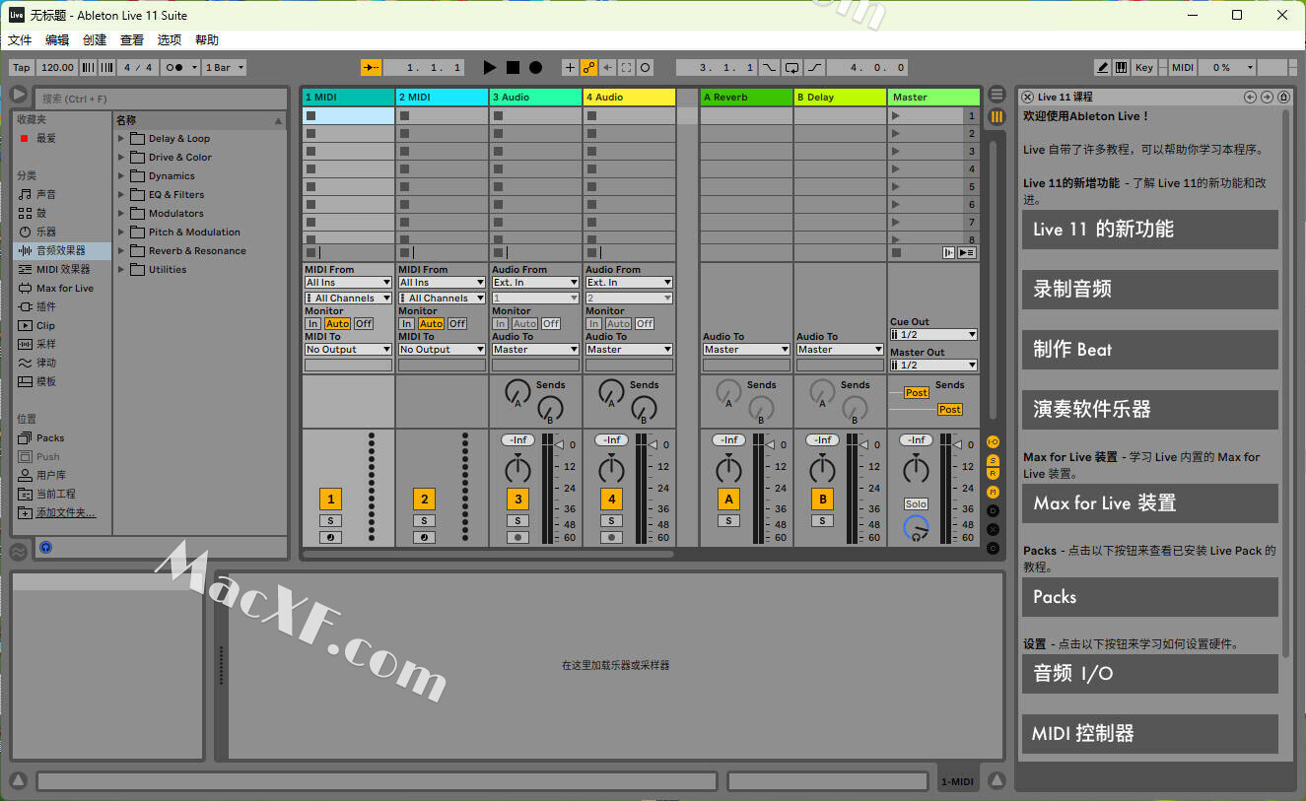Screen dimensions: 1306x801
Task: Go to next lesson page arrow
Action: pyautogui.click(x=1267, y=97)
